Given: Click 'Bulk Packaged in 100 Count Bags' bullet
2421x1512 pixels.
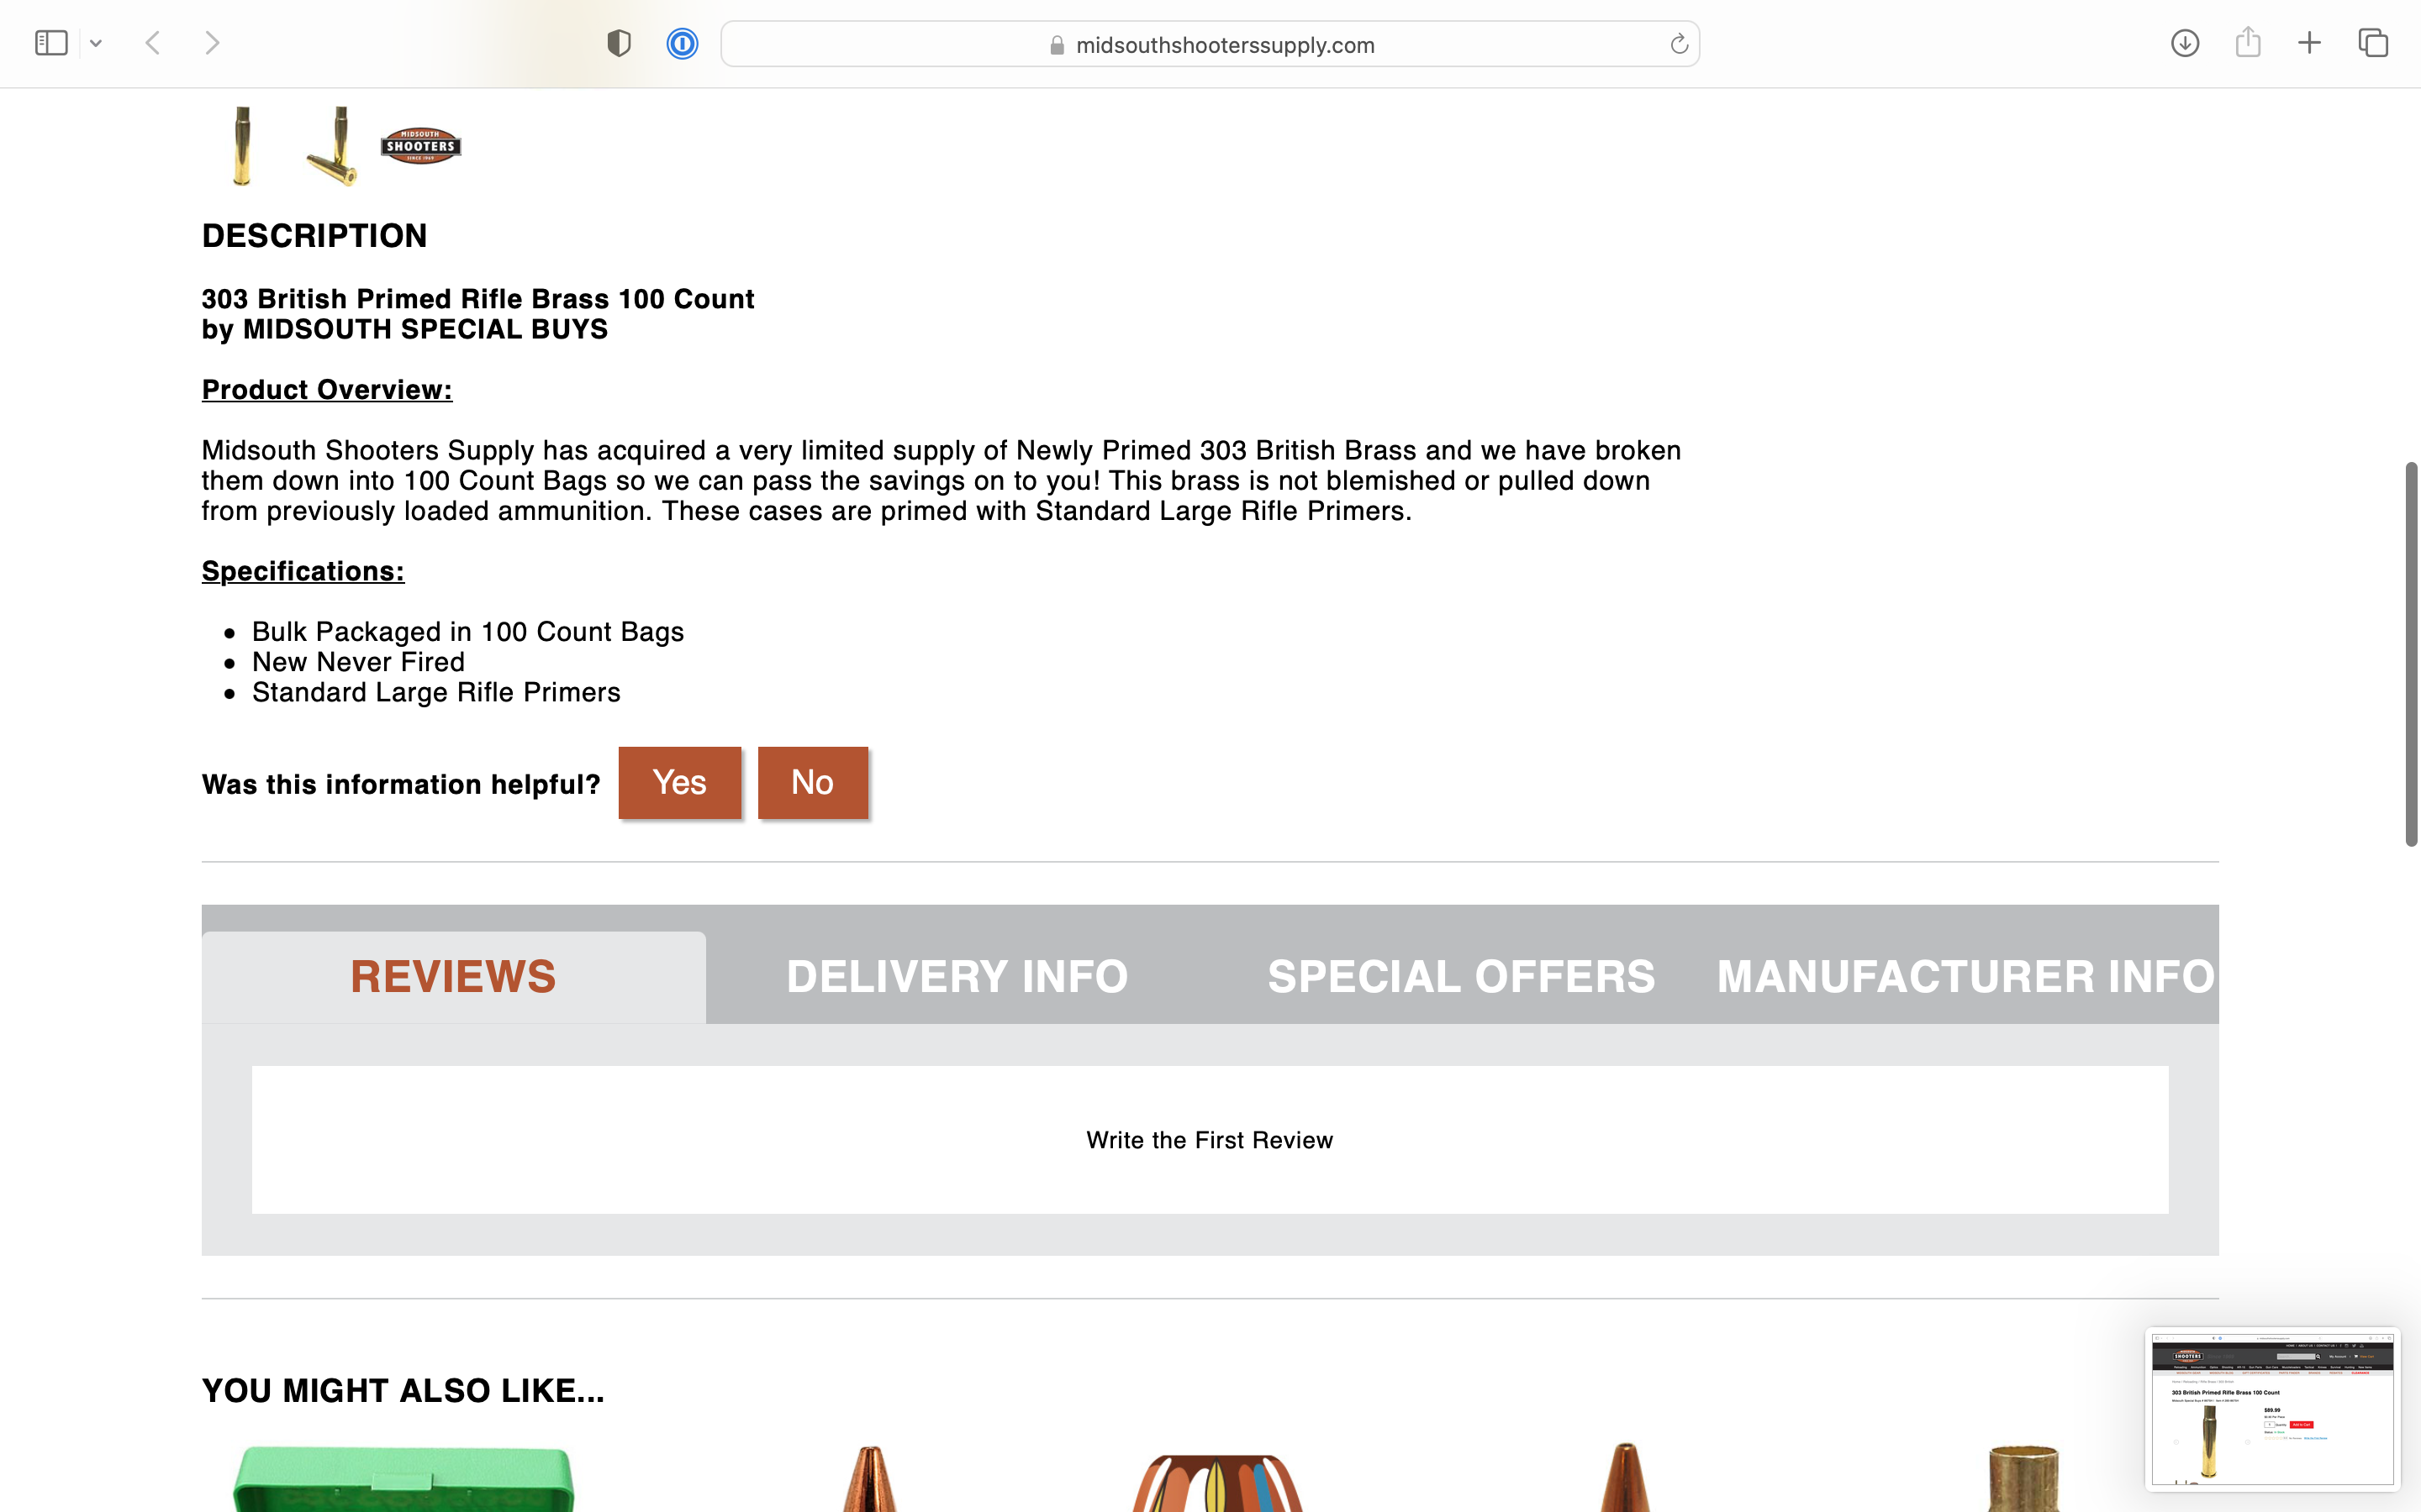Looking at the screenshot, I should [468, 632].
